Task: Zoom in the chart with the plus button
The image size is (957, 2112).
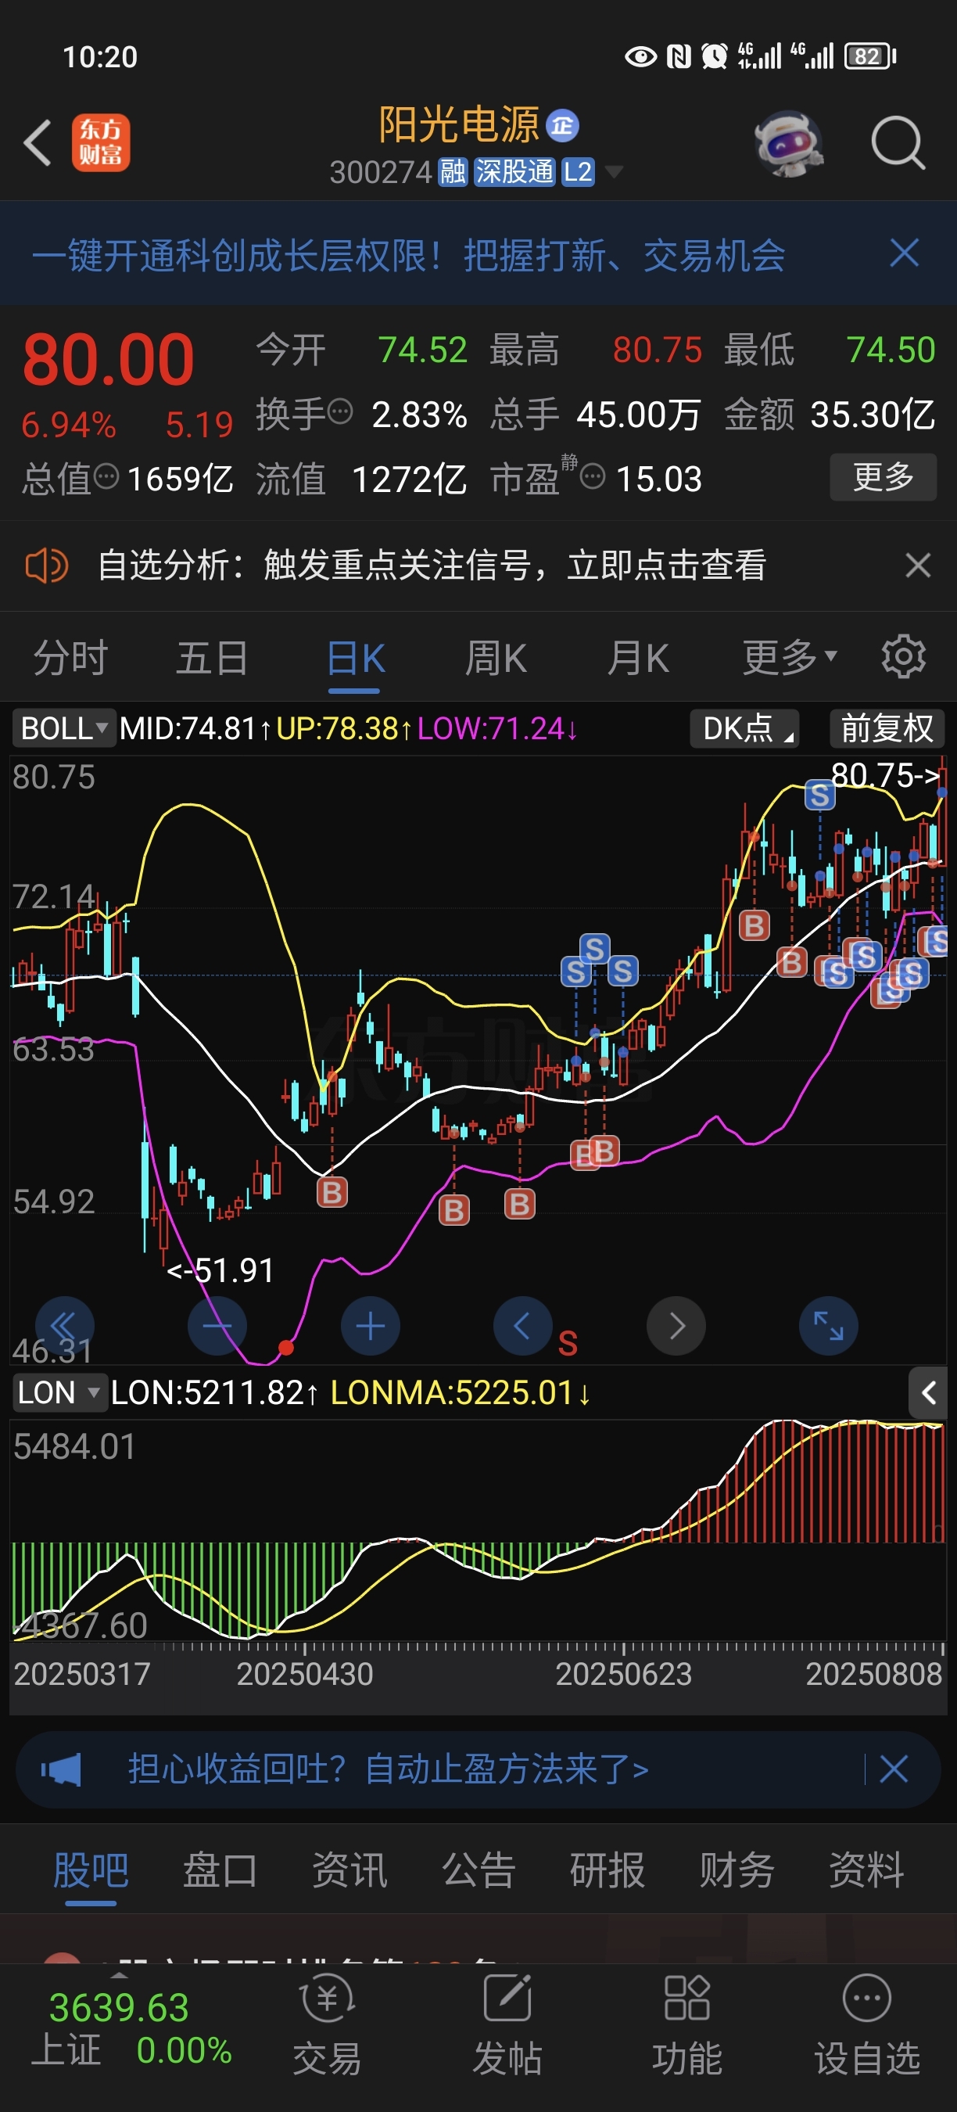Action: pyautogui.click(x=371, y=1326)
